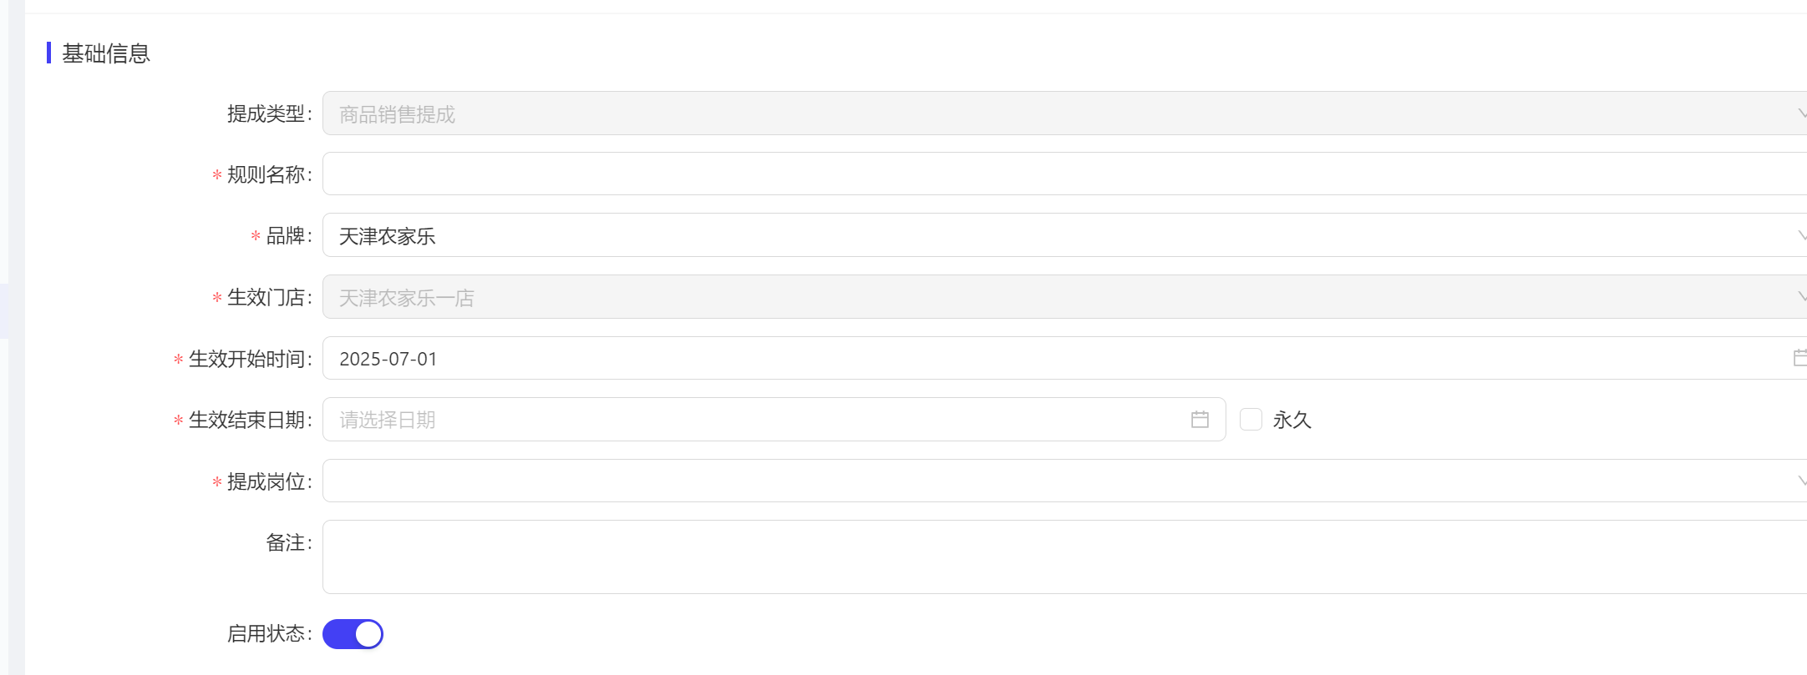Click into the 规则名称 input field
The width and height of the screenshot is (1807, 675).
click(1064, 174)
